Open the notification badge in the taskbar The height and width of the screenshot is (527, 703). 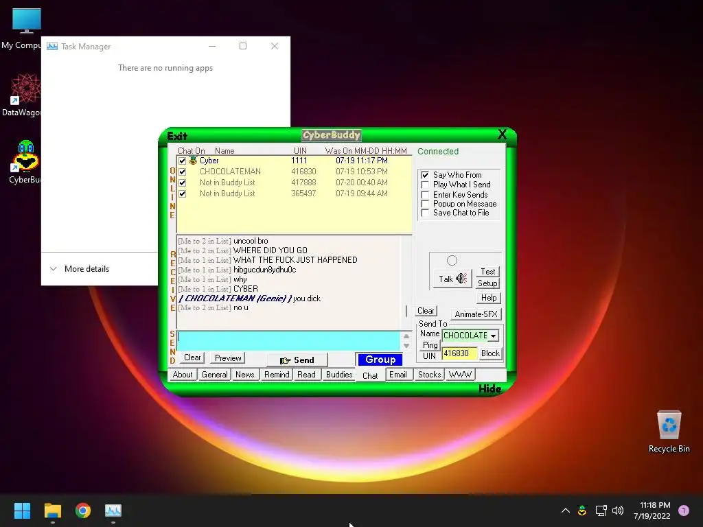coord(683,511)
